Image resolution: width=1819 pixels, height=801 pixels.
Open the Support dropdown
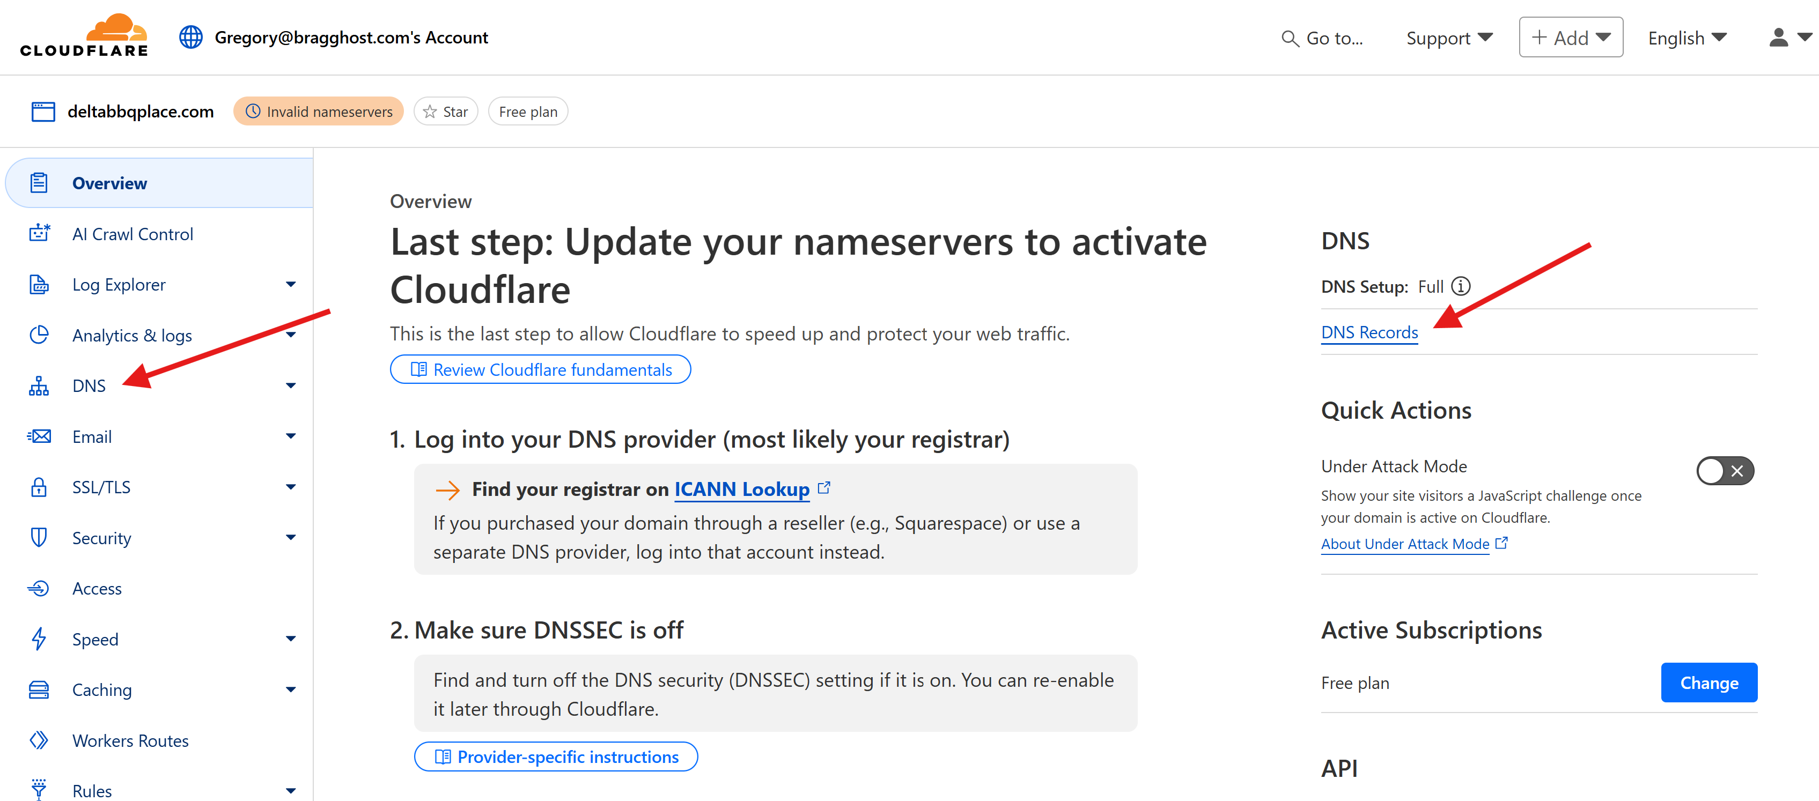(1448, 38)
